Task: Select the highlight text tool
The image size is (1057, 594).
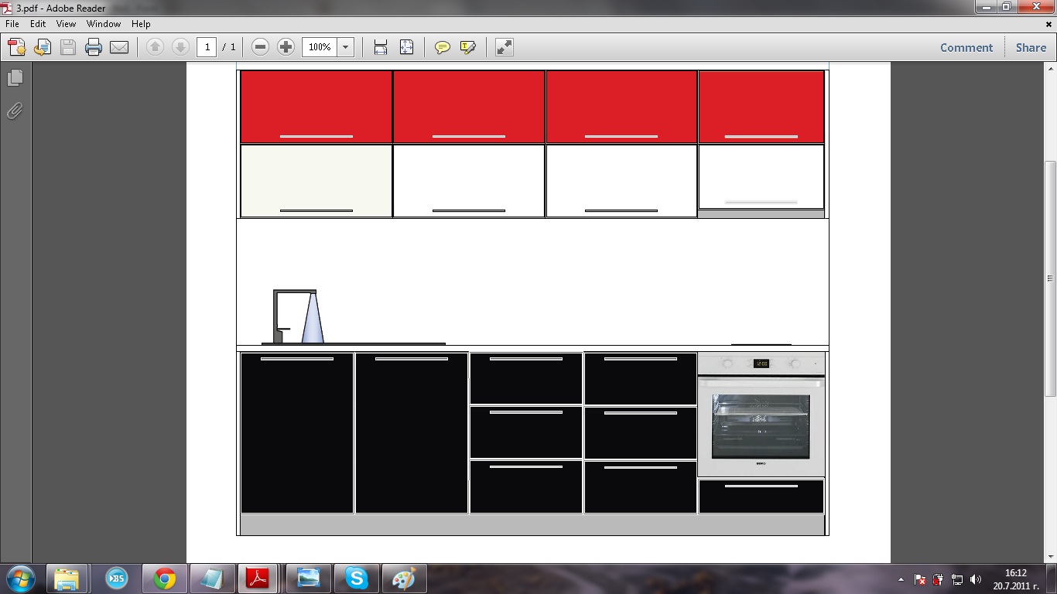Action: click(x=467, y=47)
